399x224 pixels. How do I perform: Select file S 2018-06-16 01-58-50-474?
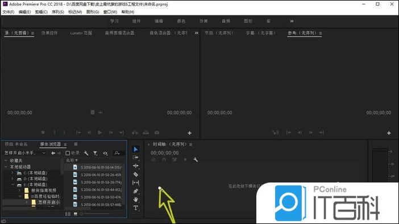pos(101,197)
